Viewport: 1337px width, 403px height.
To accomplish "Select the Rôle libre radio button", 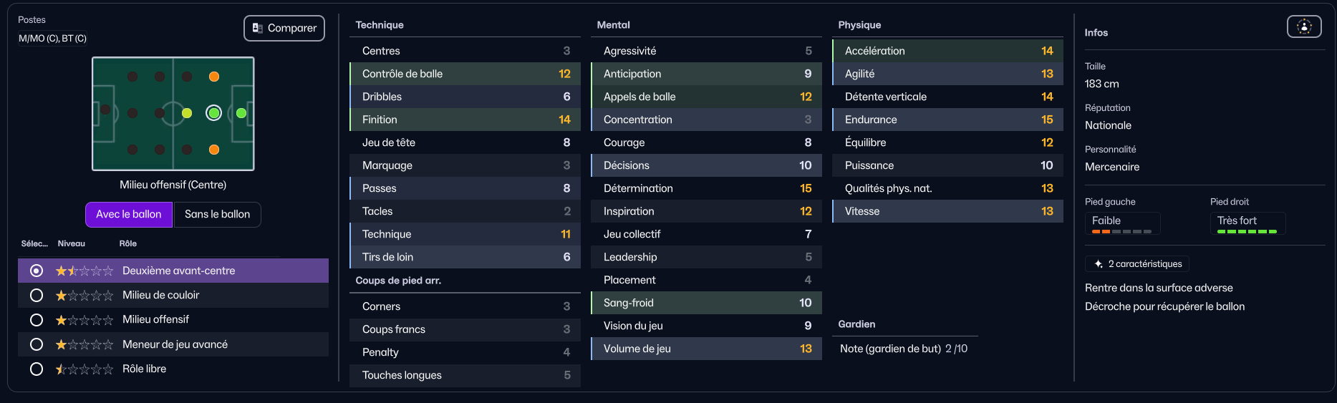I will pyautogui.click(x=37, y=369).
